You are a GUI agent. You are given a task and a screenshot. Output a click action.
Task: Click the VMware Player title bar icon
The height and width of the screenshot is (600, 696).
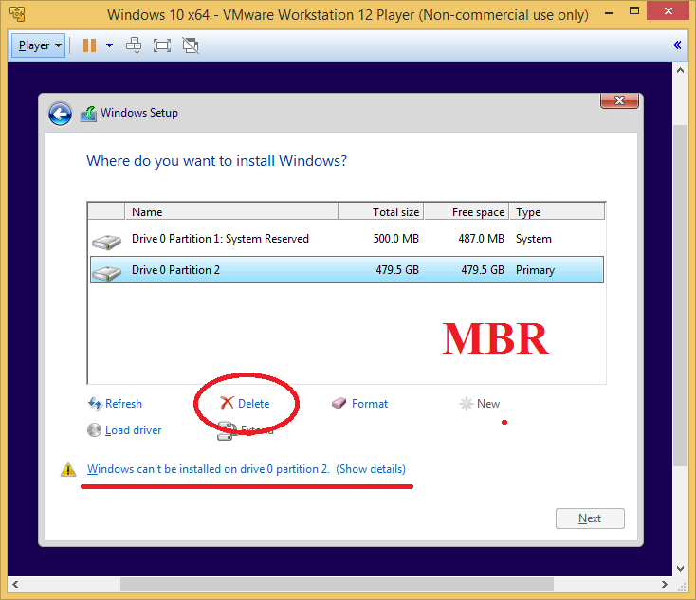coord(17,14)
